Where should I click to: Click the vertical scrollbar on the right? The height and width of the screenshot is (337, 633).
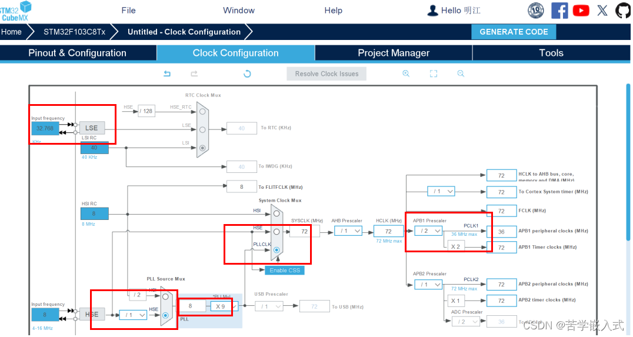628,161
